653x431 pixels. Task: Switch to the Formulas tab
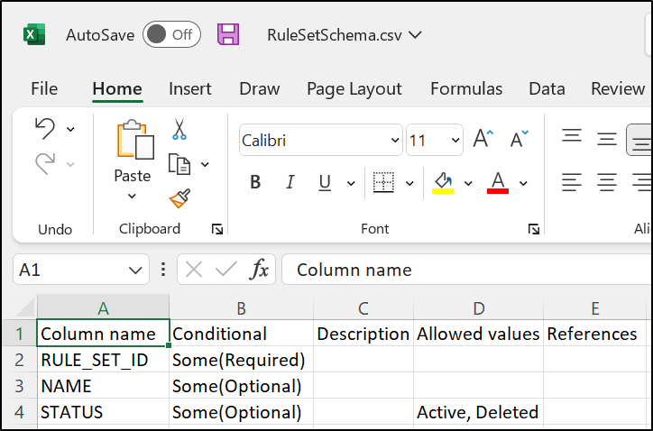coord(465,88)
